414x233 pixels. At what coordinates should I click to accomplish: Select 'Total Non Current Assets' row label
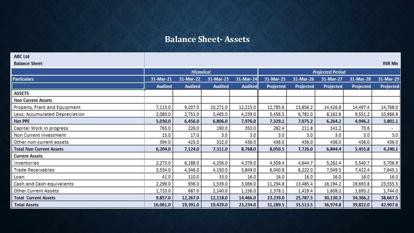[39, 149]
